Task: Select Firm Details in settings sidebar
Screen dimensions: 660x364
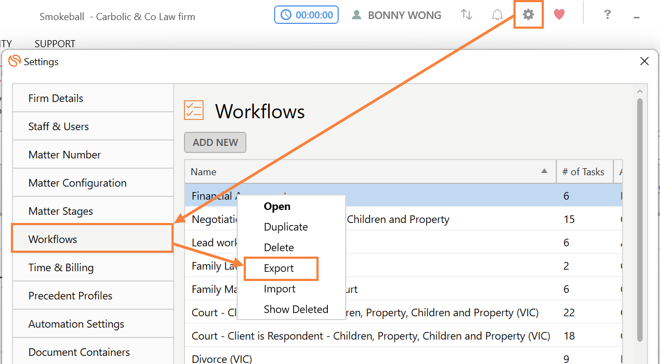Action: (93, 98)
